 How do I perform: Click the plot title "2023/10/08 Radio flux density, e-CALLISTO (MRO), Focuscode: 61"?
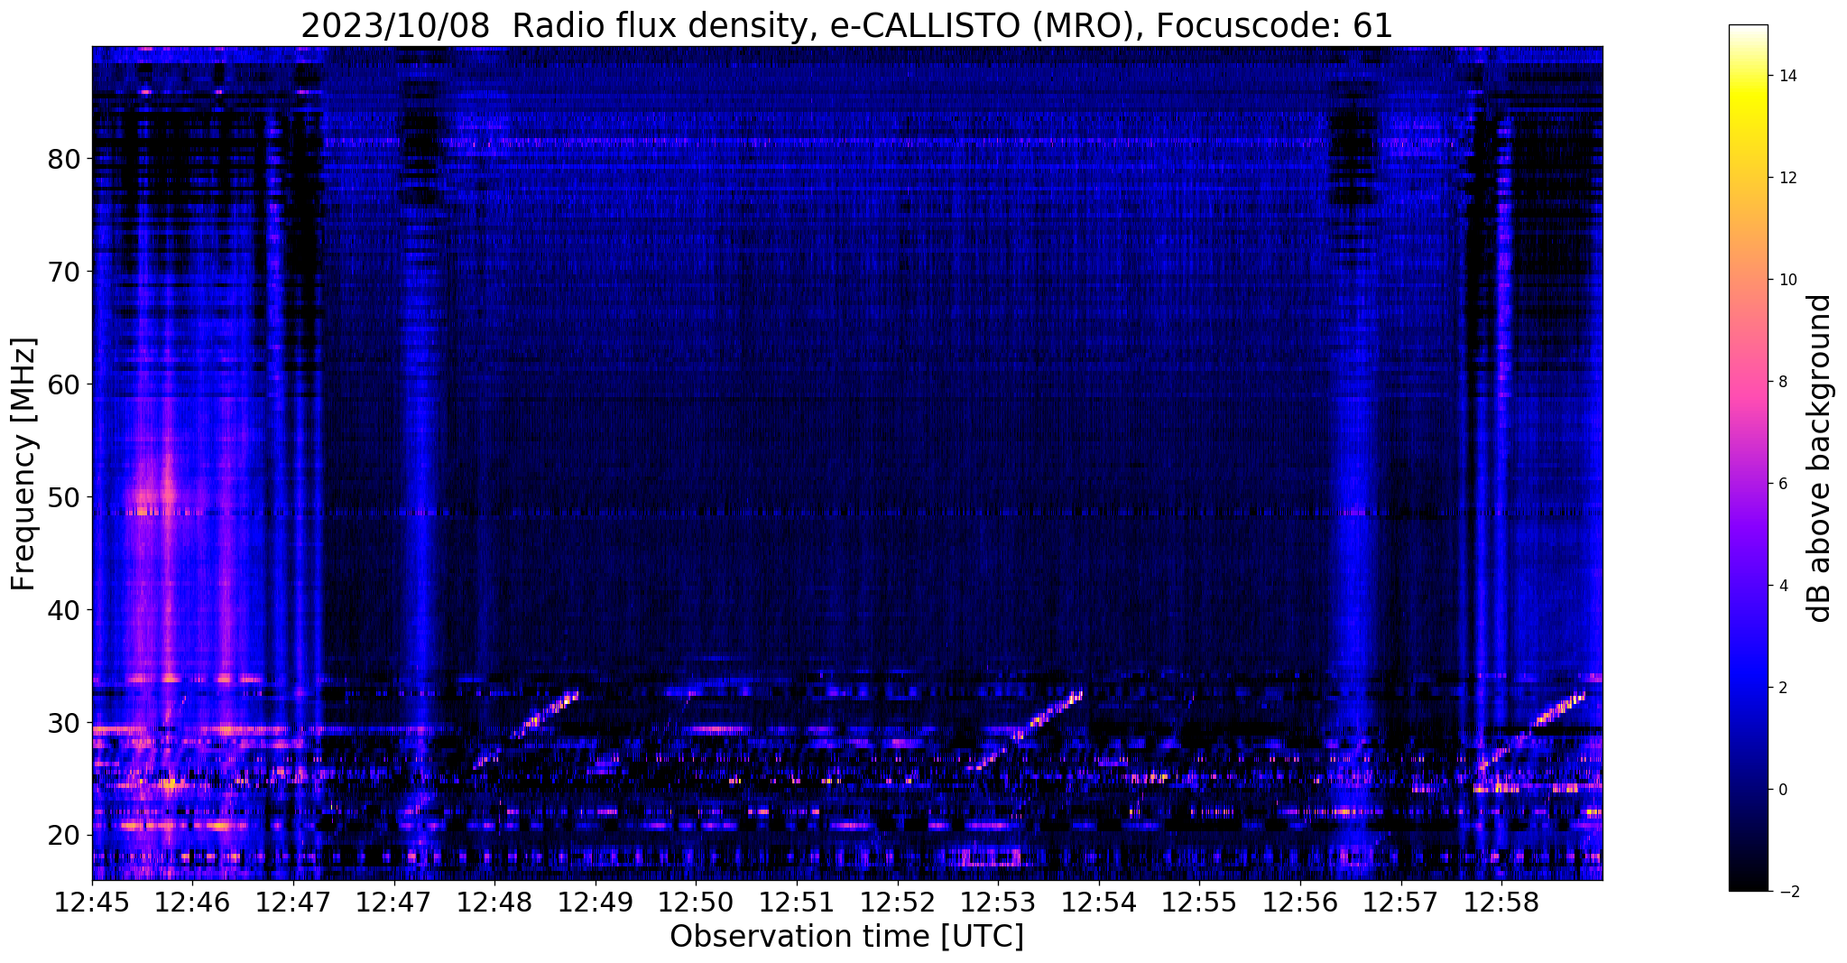pos(846,25)
